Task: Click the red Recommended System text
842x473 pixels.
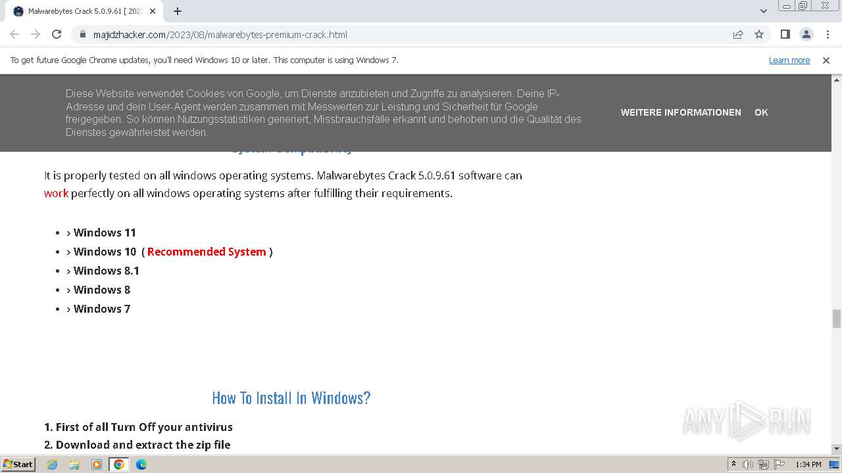Action: 207,252
